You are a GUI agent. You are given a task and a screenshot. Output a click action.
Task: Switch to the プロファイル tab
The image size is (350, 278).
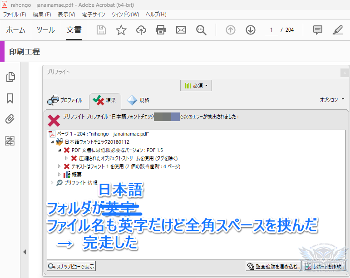pos(65,100)
